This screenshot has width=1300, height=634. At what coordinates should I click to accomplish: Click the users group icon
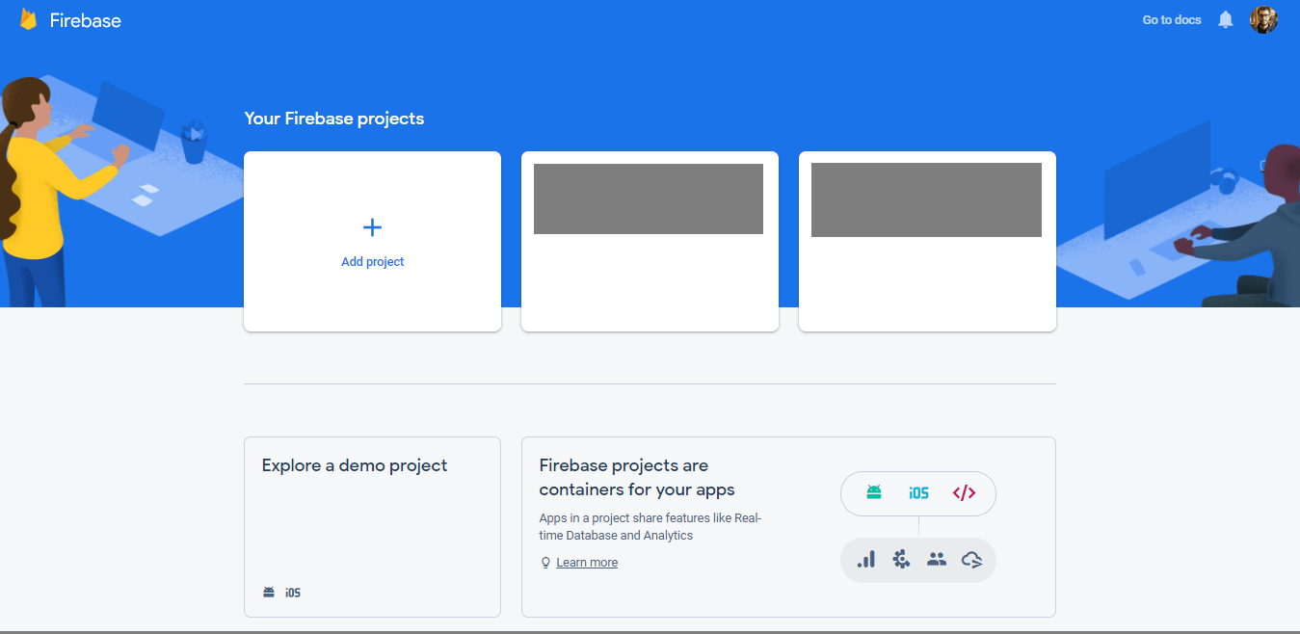click(936, 559)
